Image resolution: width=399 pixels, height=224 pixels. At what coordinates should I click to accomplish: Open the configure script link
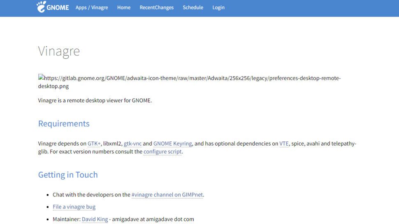[x=163, y=152]
